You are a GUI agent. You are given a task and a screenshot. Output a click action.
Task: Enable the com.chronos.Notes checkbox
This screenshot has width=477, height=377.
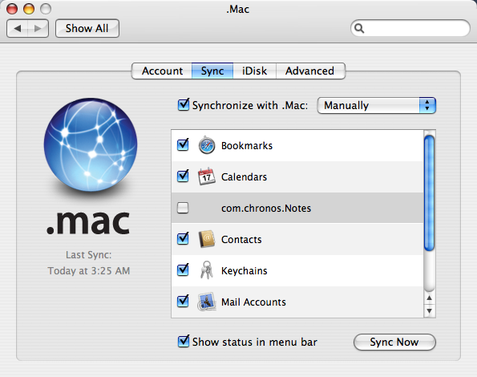pyautogui.click(x=183, y=208)
